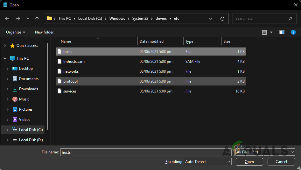Open the All Files type dropdown
This screenshot has height=170, width=301.
[x=265, y=152]
